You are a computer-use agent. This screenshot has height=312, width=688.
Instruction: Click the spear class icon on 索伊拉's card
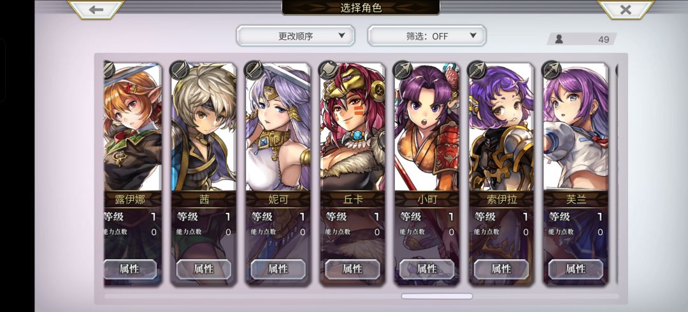coord(477,69)
